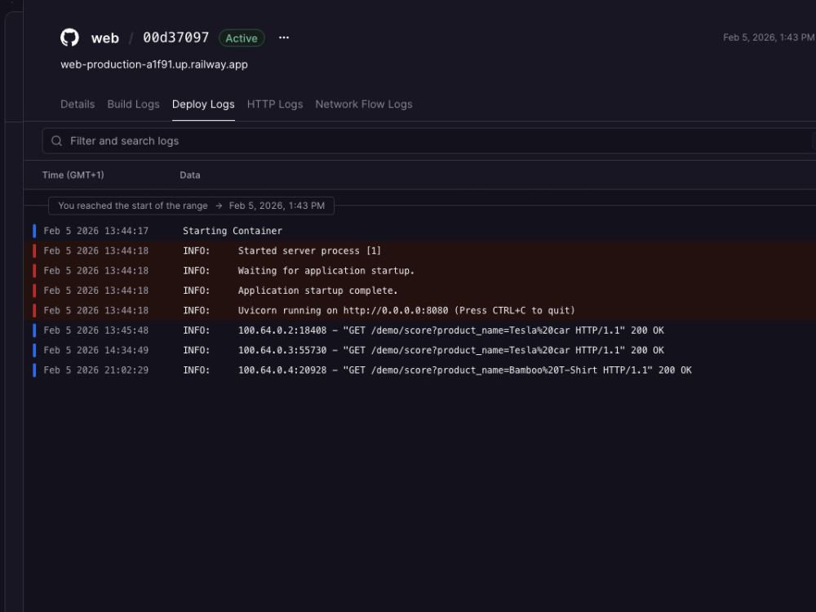This screenshot has width=816, height=612.
Task: Select the Started server process log line
Action: click(x=420, y=251)
